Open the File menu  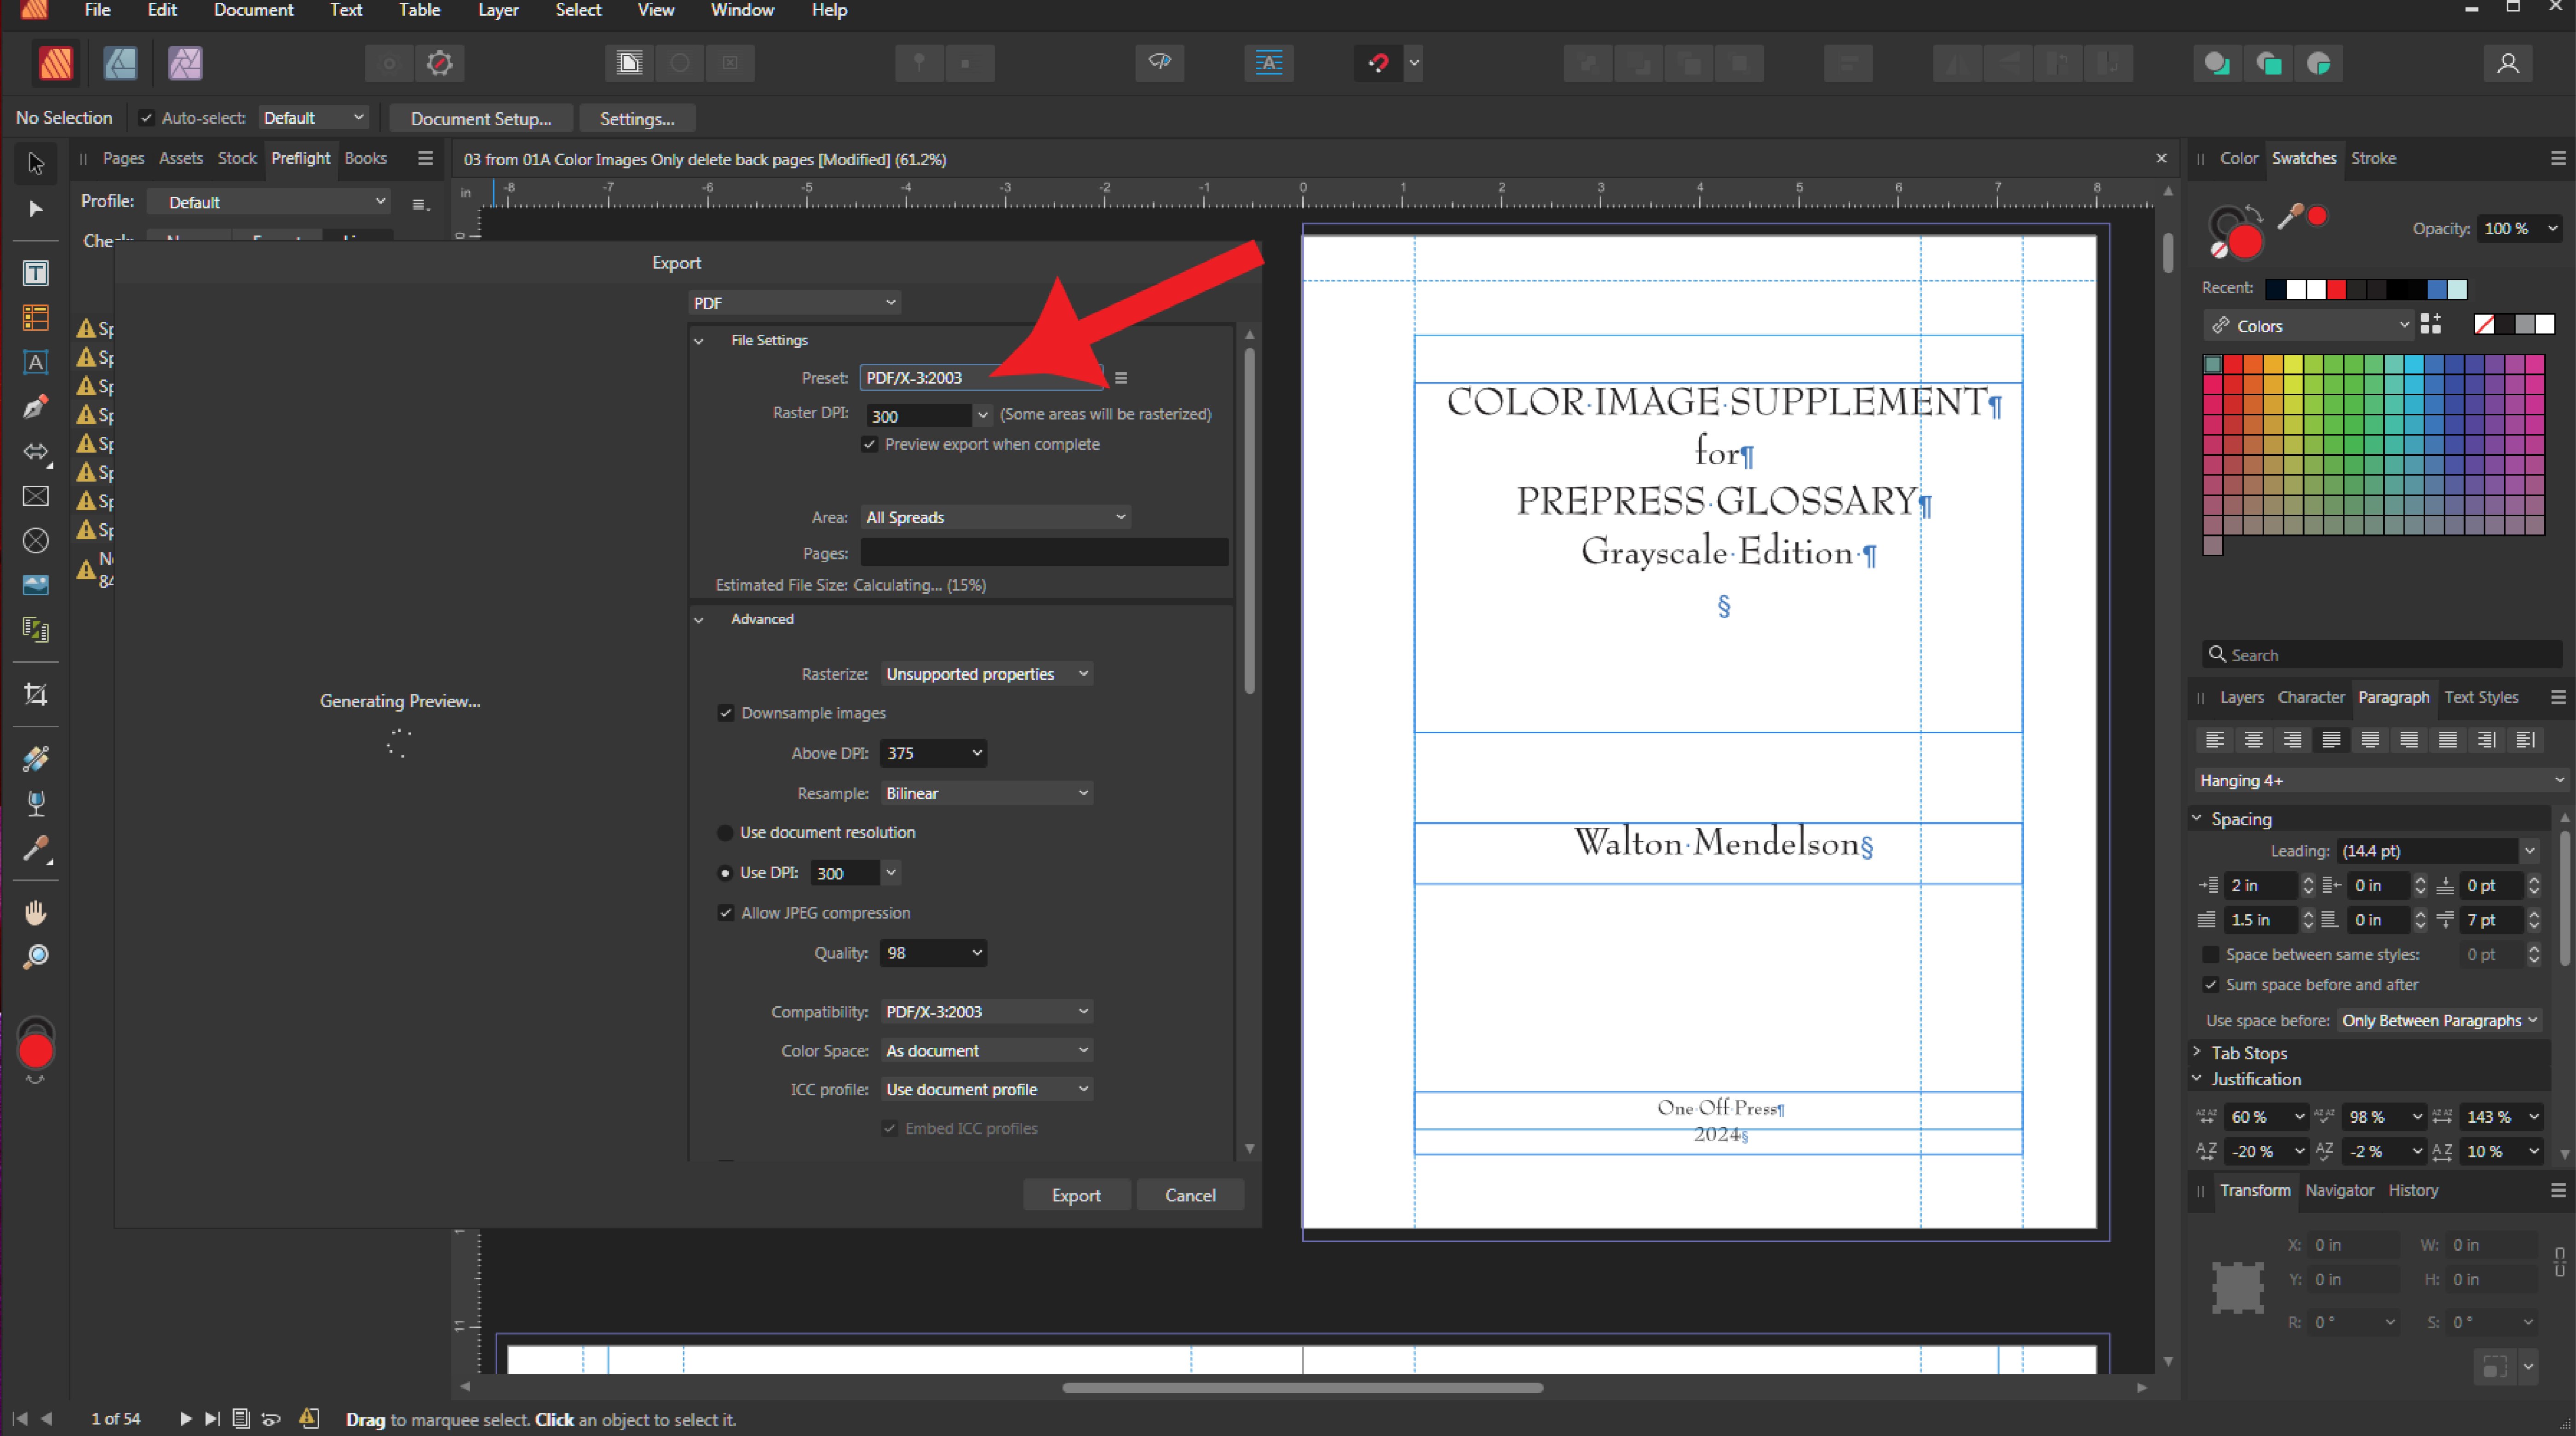click(98, 10)
